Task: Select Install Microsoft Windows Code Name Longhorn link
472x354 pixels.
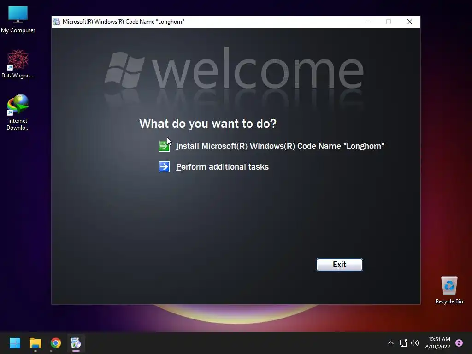Action: pos(280,146)
